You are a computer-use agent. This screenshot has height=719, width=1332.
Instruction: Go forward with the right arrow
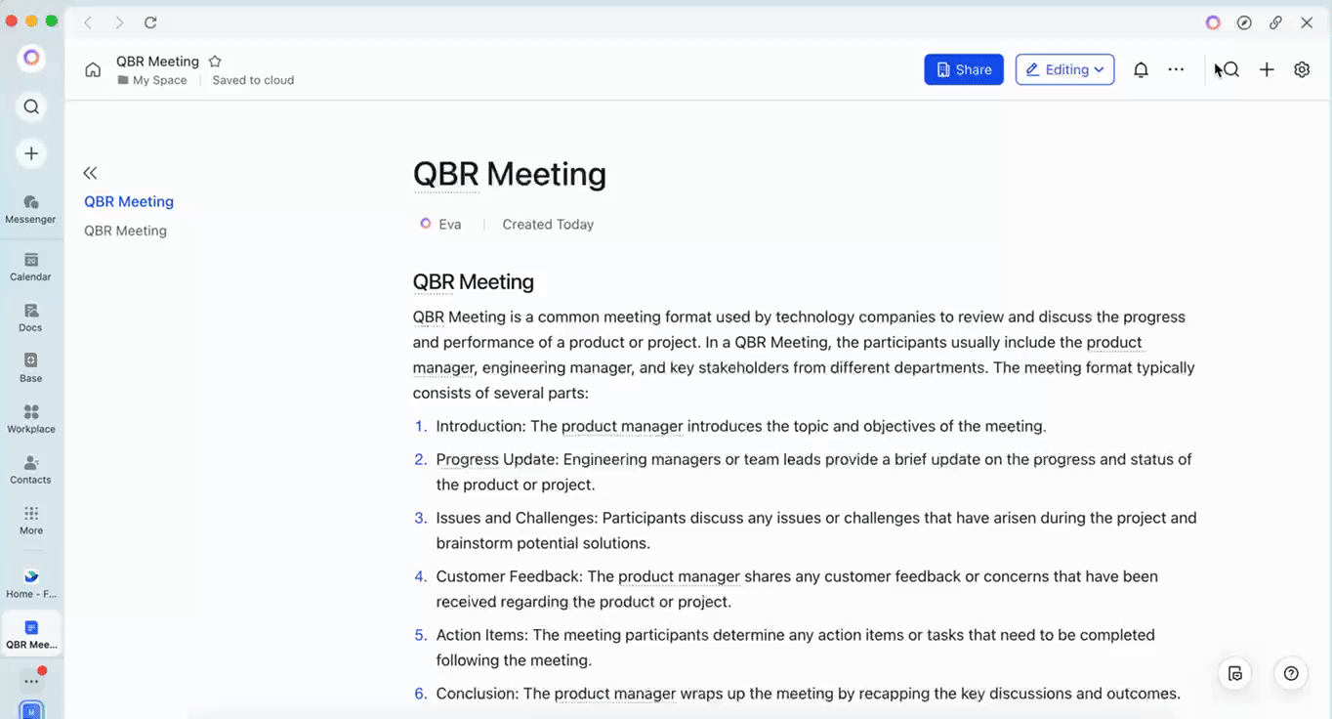tap(119, 22)
